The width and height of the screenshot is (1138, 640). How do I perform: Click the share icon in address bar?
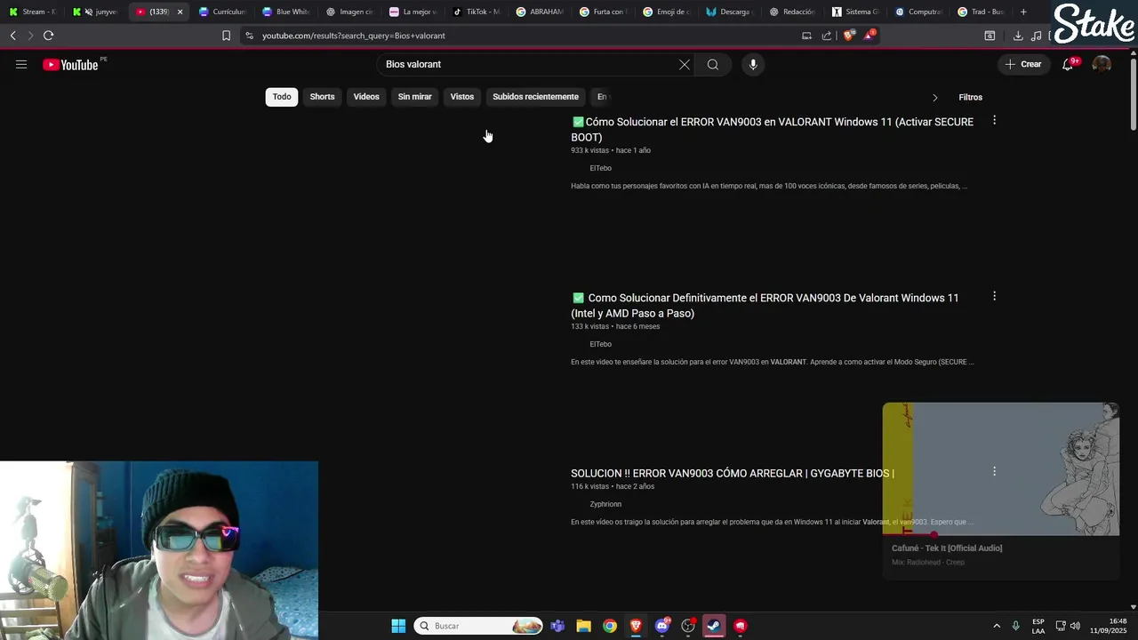pos(827,36)
